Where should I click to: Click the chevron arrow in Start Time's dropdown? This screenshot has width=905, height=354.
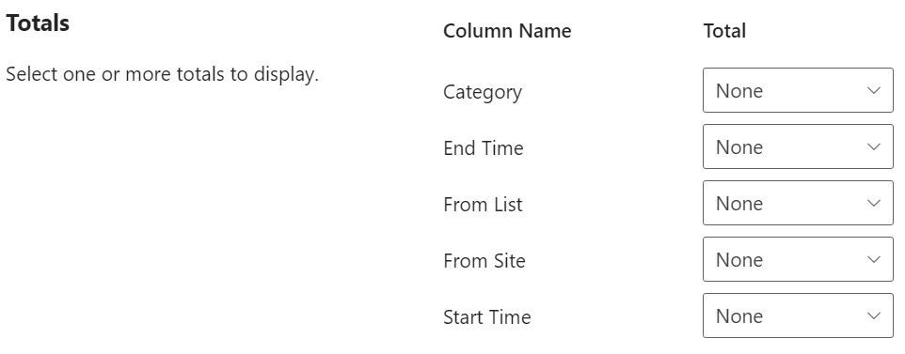[874, 316]
